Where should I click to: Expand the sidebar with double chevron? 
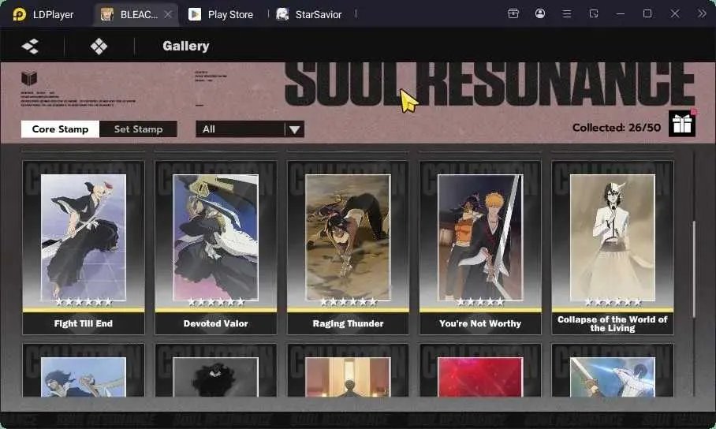click(x=702, y=13)
